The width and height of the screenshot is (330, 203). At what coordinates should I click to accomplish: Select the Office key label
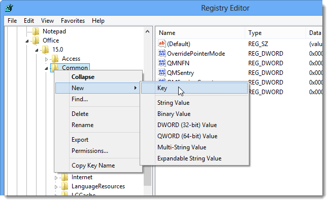coord(51,40)
